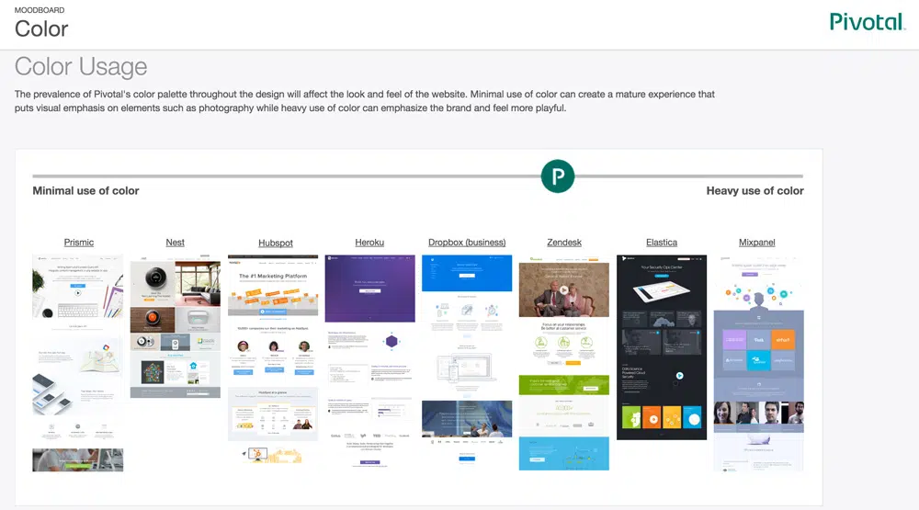Click the Pivotal logo in the header
This screenshot has width=919, height=510.
click(867, 22)
